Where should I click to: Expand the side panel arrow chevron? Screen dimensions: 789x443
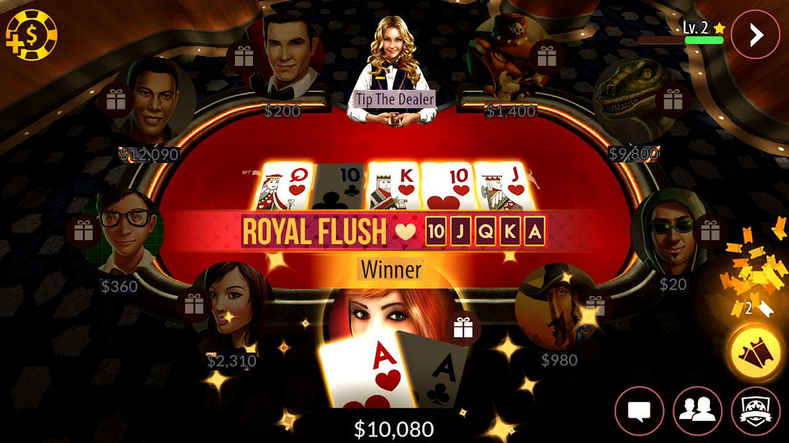coord(756,34)
